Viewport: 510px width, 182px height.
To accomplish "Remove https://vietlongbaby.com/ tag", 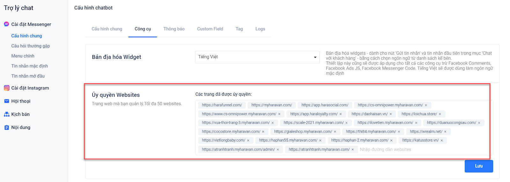I will point(248,141).
